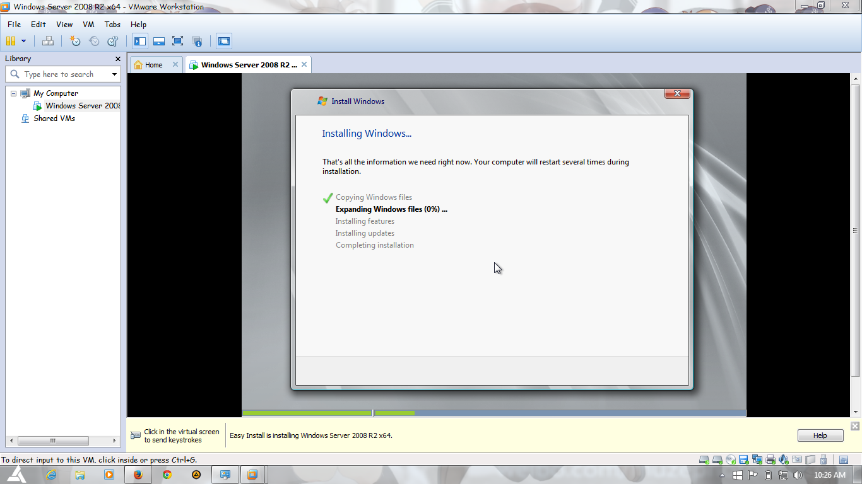862x484 pixels.
Task: Open the power options dropdown arrow
Action: [24, 41]
